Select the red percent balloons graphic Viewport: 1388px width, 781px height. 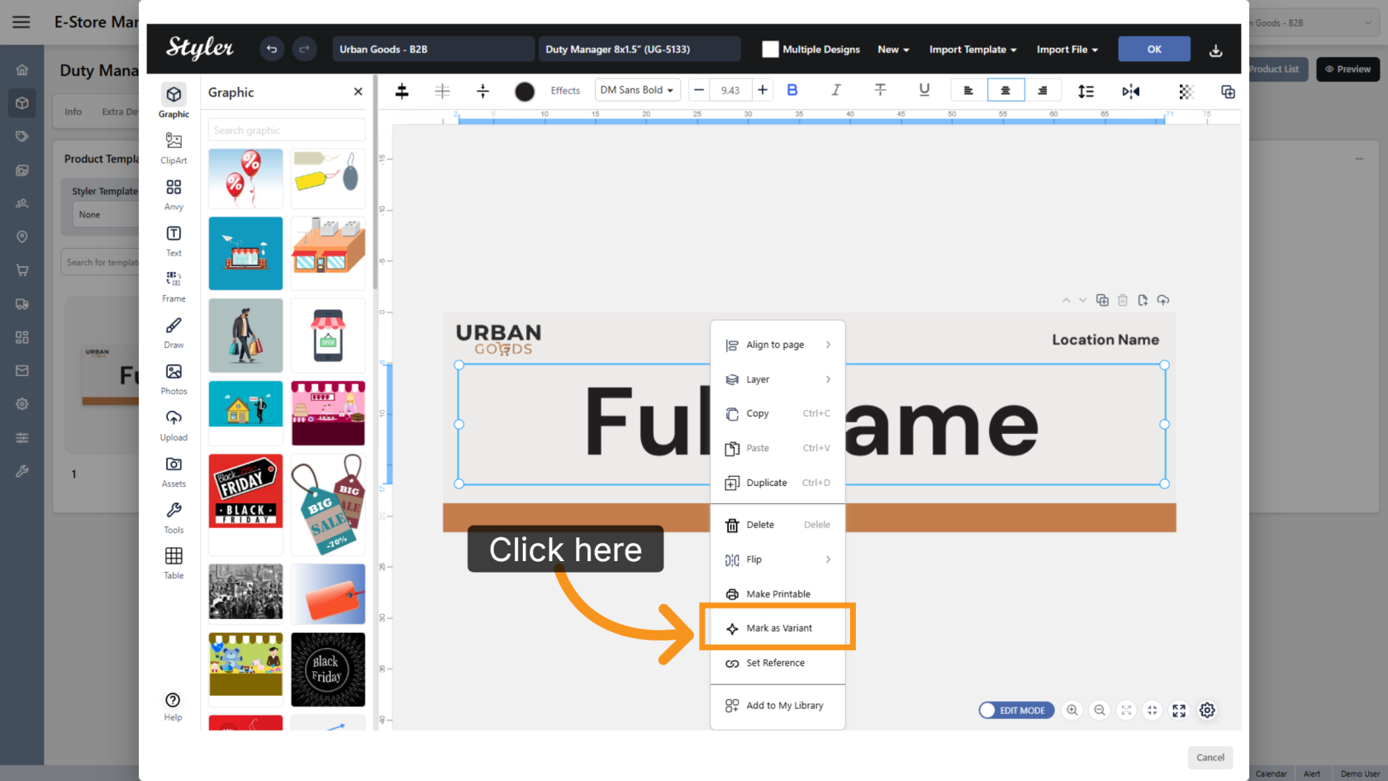pos(245,178)
